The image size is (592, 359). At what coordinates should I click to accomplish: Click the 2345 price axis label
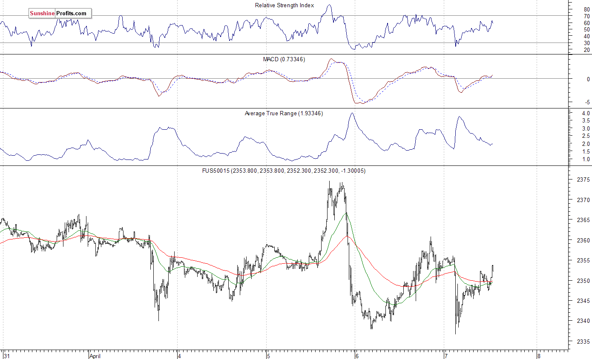point(583,301)
